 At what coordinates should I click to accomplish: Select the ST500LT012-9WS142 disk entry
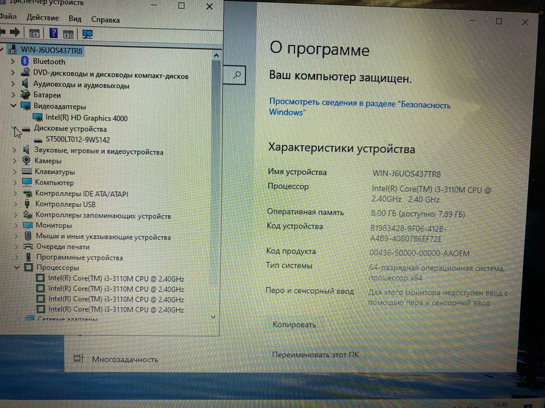[78, 140]
